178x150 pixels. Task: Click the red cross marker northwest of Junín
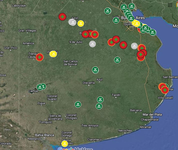click(62, 17)
